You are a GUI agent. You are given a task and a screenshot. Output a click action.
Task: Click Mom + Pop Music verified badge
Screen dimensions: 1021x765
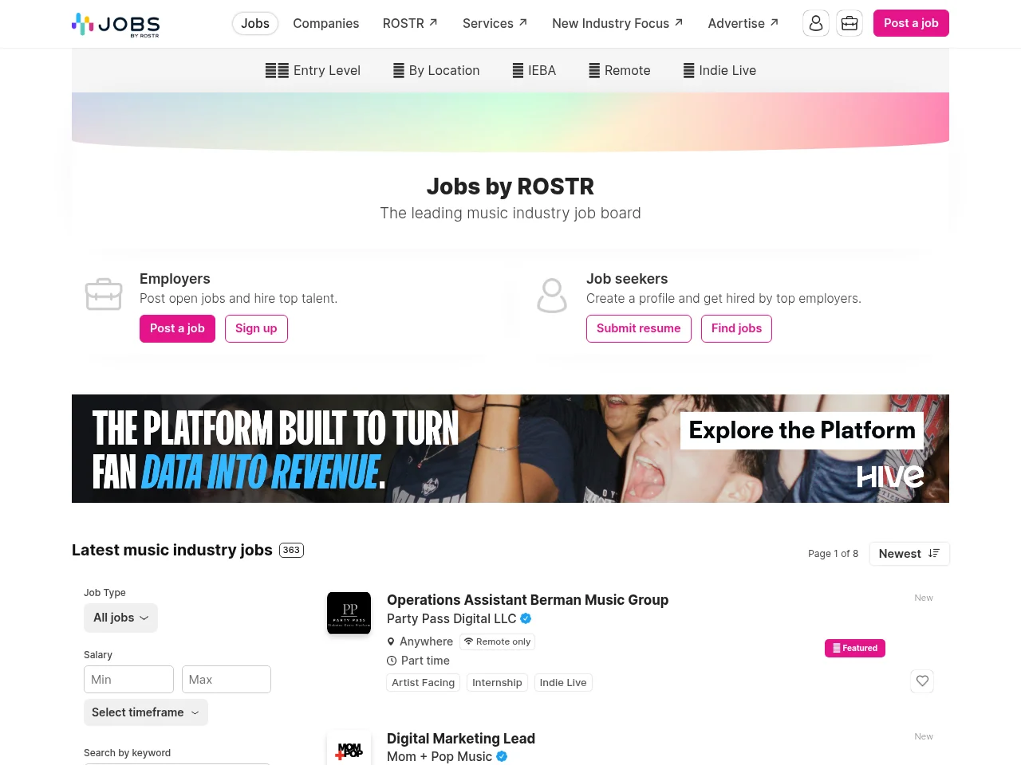(502, 756)
